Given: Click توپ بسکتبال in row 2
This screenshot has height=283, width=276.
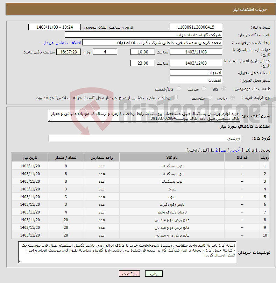Looking at the screenshot, I should [172, 174].
